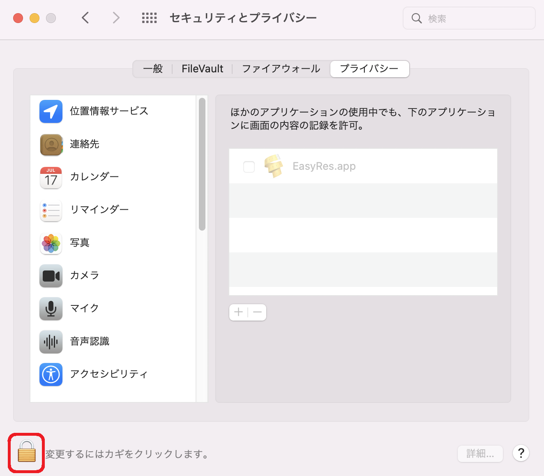Click the plus button to add application

pyautogui.click(x=238, y=312)
